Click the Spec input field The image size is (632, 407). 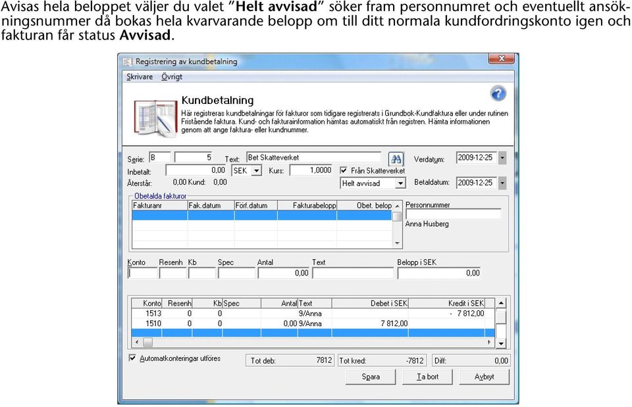click(x=236, y=273)
